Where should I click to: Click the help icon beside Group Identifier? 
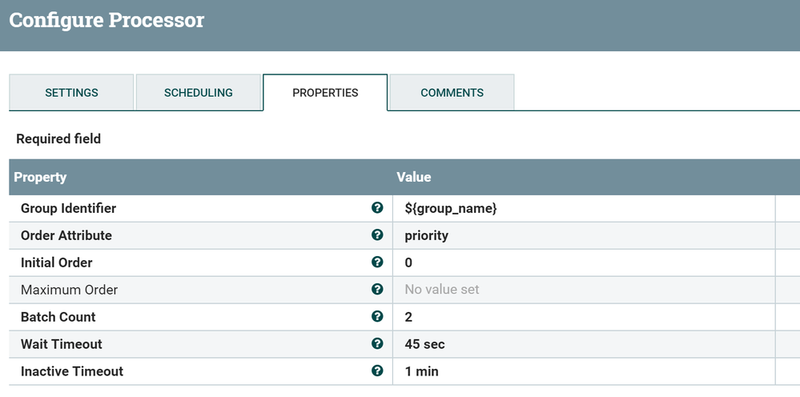[377, 208]
